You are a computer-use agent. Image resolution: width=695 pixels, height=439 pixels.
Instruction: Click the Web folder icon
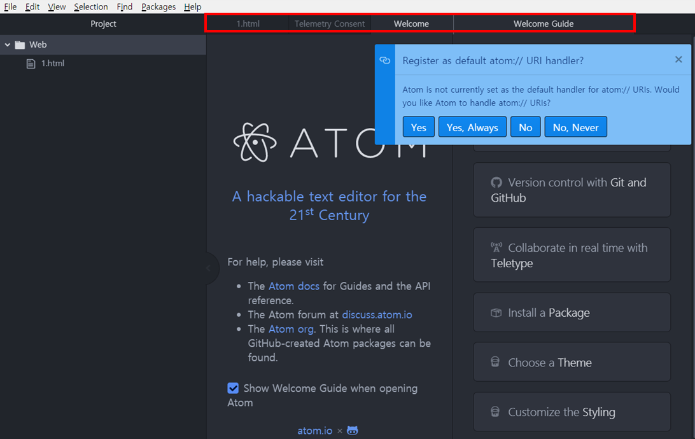tap(20, 45)
